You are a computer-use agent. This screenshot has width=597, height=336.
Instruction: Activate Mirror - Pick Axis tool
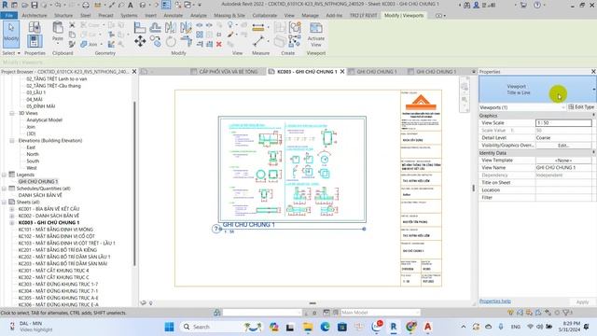pos(171,27)
